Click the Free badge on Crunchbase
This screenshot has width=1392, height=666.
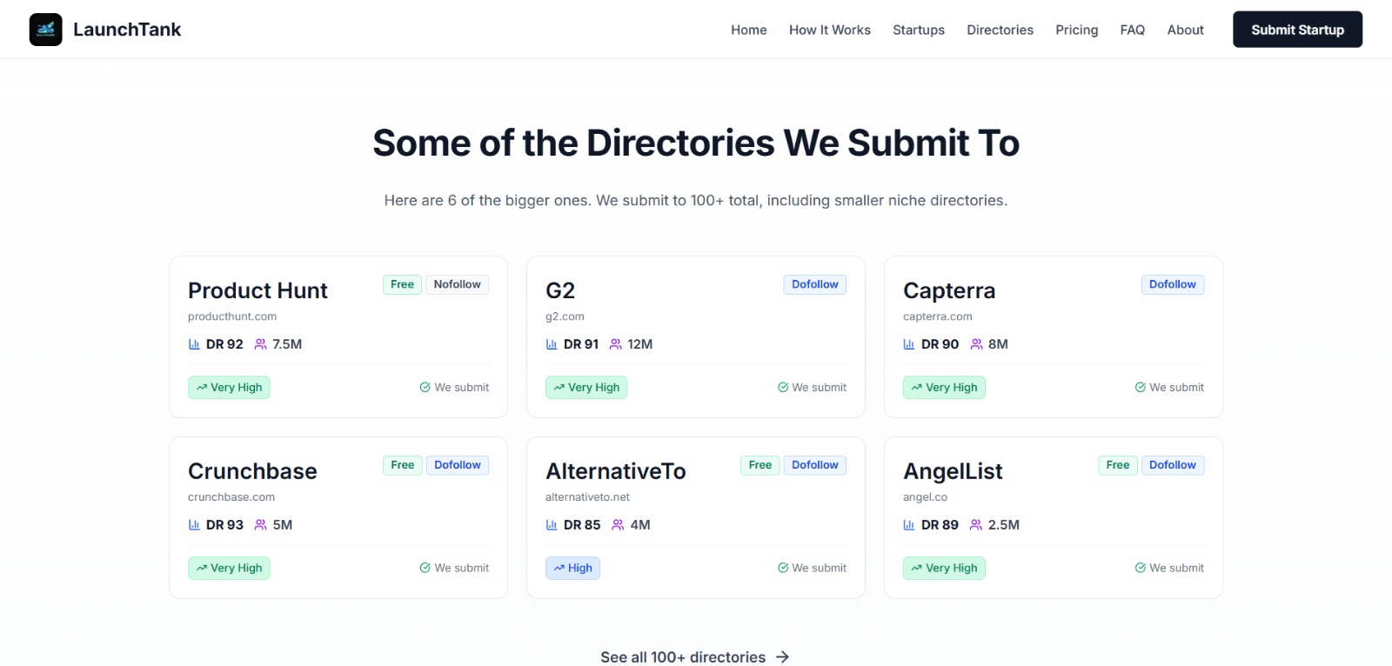coord(402,465)
